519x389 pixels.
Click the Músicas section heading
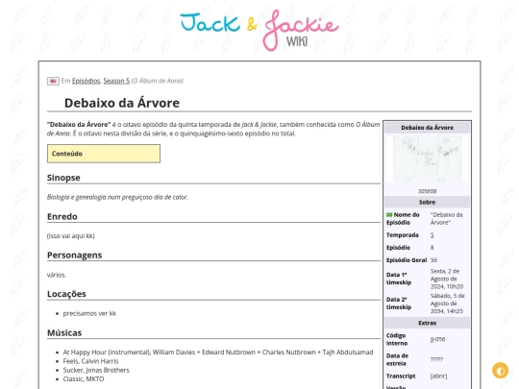coord(64,332)
